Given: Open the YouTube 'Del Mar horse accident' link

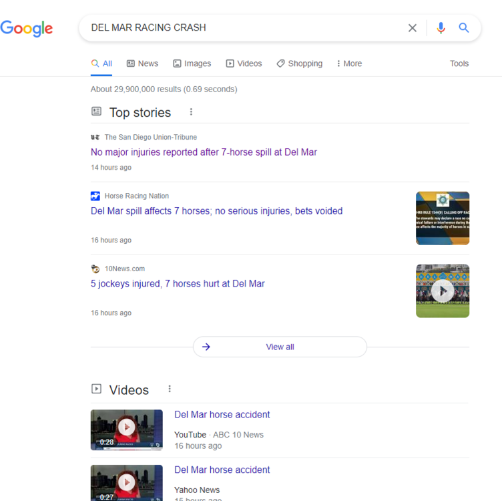Looking at the screenshot, I should point(222,415).
